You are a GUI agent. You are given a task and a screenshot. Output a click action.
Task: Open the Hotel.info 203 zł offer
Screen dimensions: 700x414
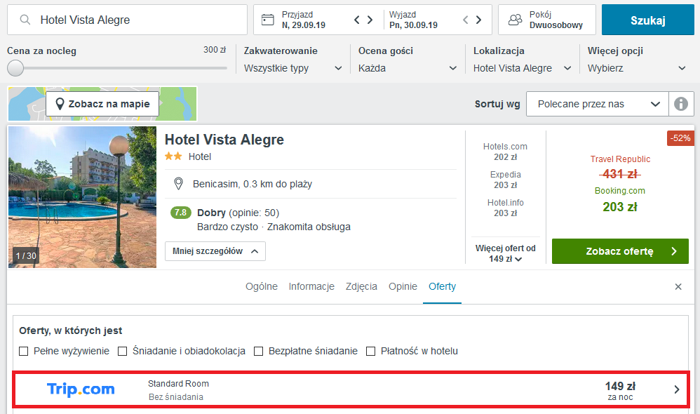(x=505, y=208)
